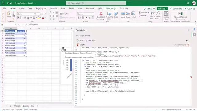This screenshot has width=197, height=111.
Task: Open Cell Styles gallery
Action: coord(116,16)
